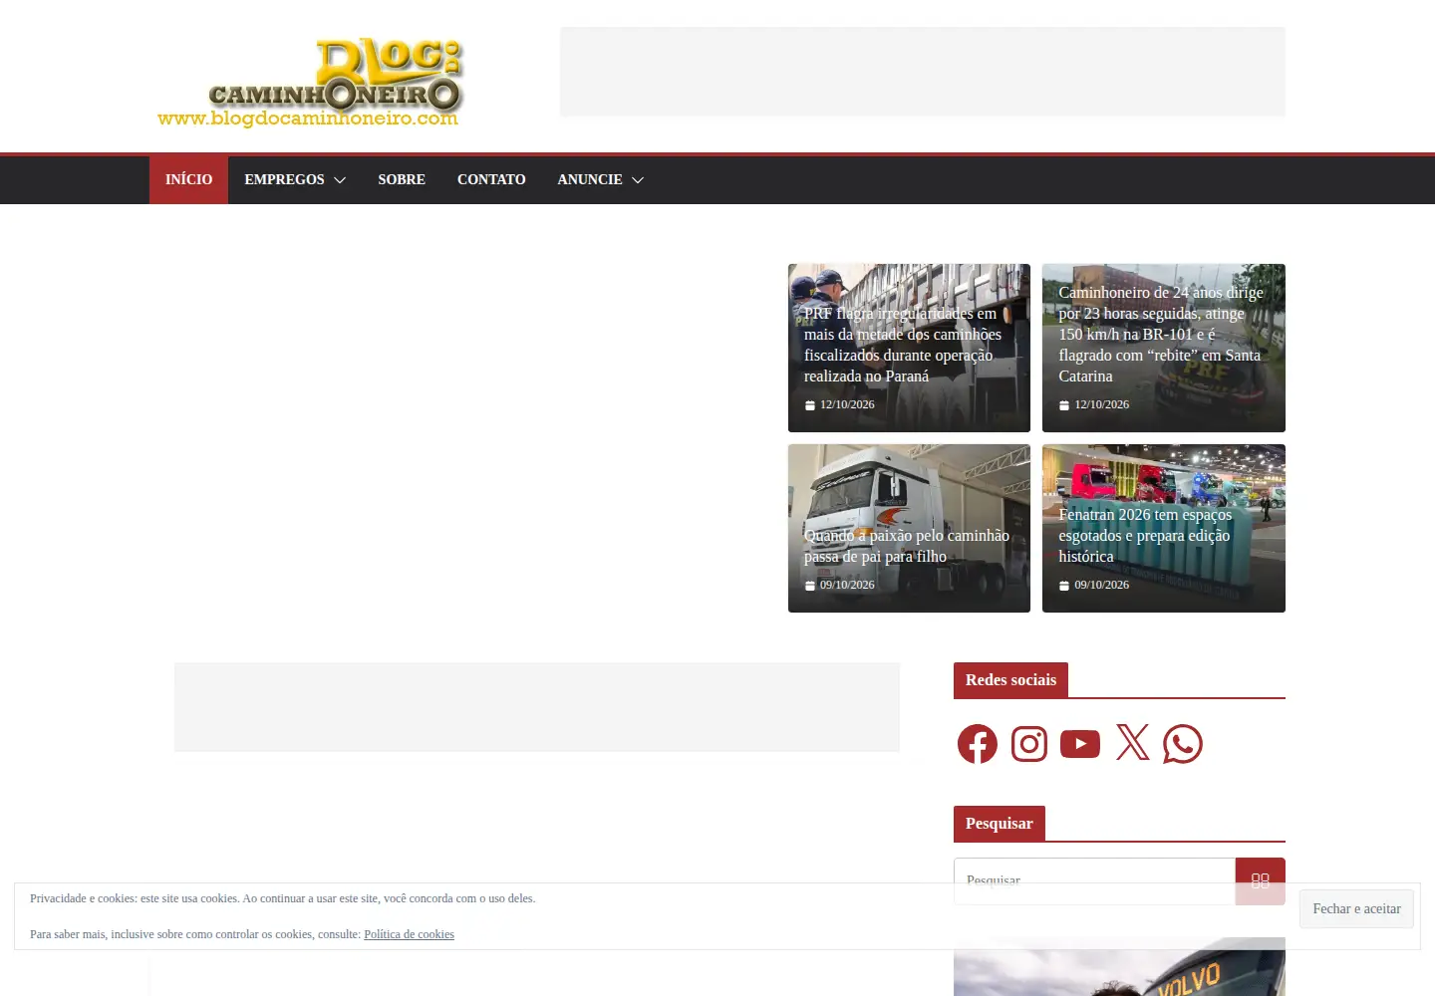
Task: Open the EMPREGOS menu item
Action: [284, 180]
